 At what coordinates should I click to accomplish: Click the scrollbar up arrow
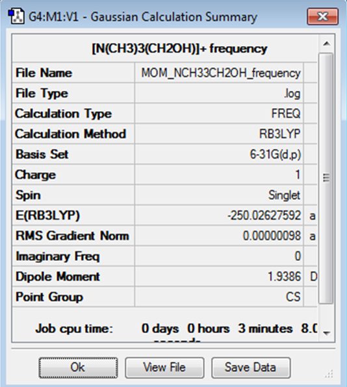click(x=326, y=44)
